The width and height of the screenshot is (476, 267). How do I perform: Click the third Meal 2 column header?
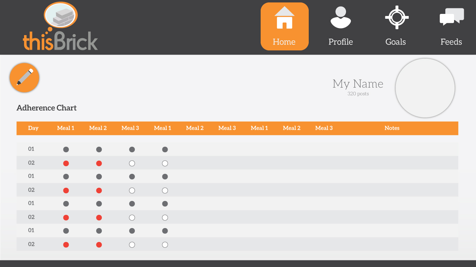coord(292,128)
